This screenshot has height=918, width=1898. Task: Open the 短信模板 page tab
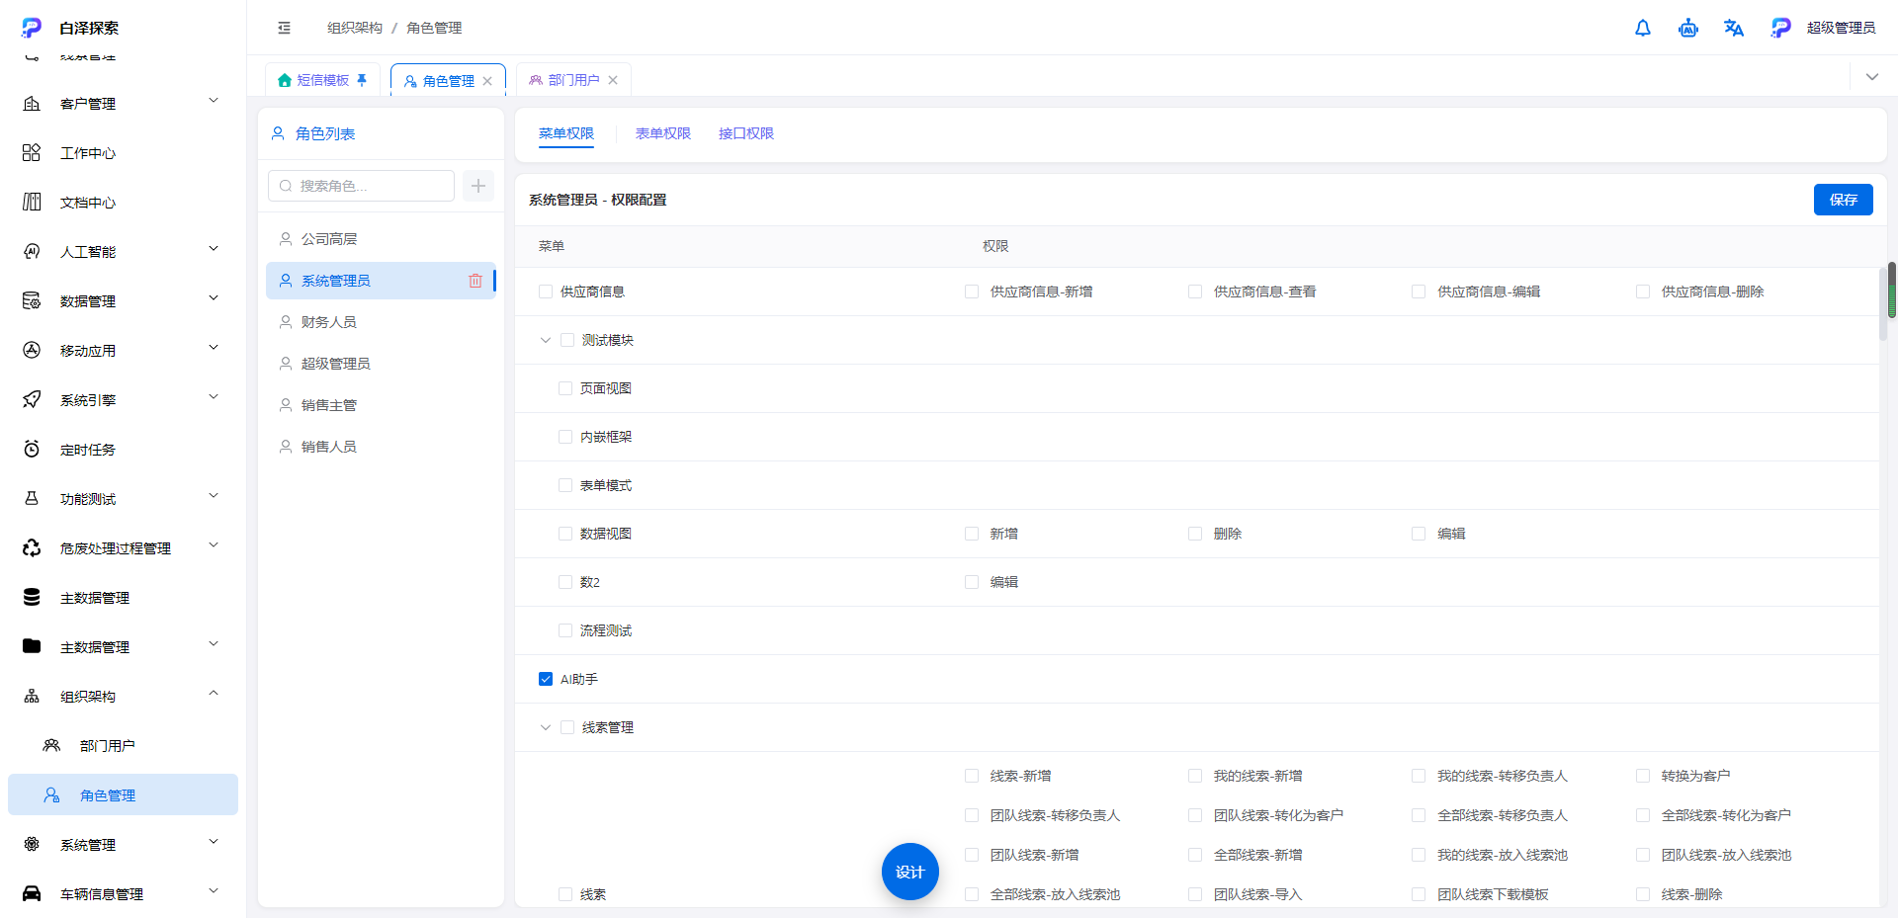coord(322,80)
